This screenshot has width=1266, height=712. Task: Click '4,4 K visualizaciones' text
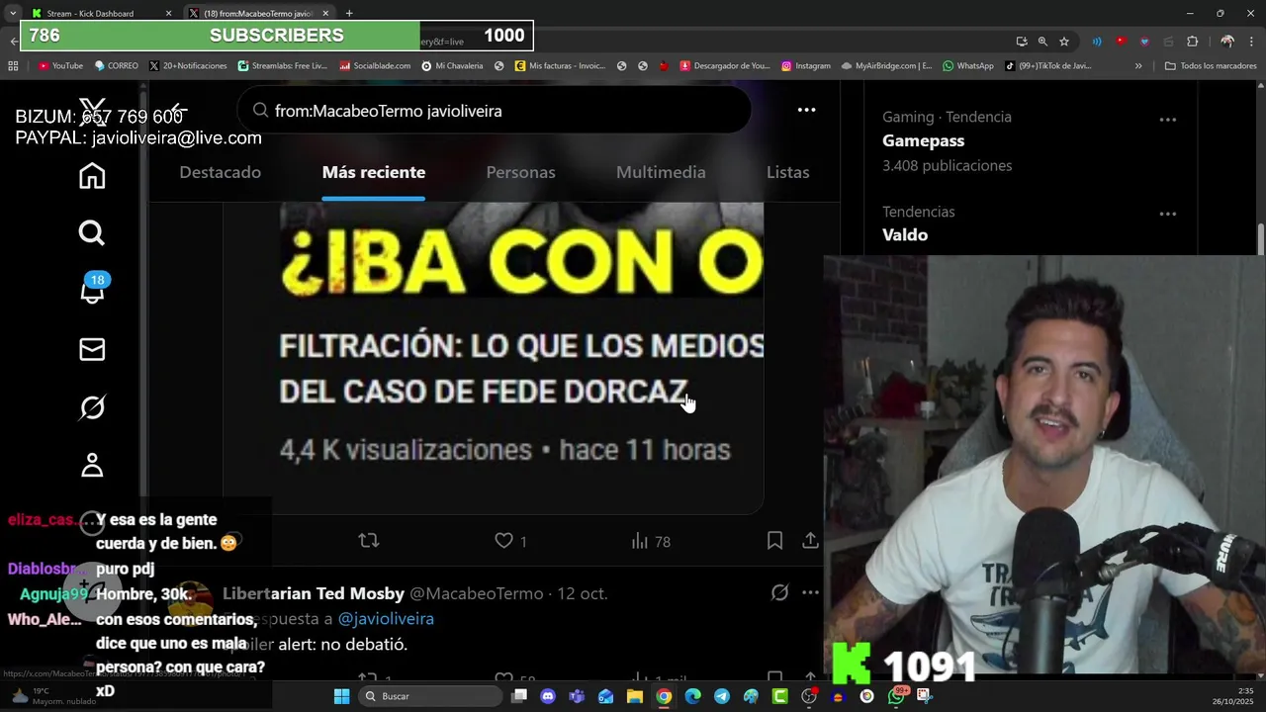pyautogui.click(x=406, y=450)
